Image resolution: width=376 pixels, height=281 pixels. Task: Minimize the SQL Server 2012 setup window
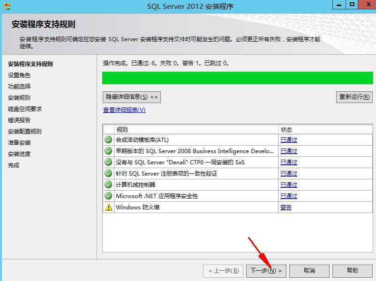tap(339, 5)
